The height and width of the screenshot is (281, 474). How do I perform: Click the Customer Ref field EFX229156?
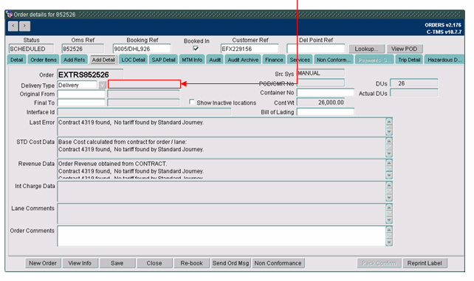[250, 49]
